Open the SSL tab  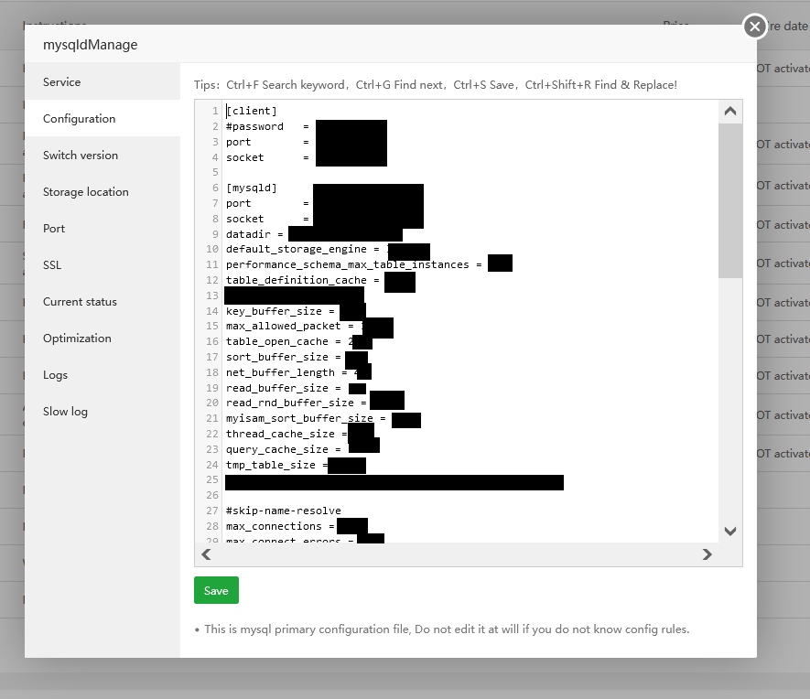coord(103,264)
